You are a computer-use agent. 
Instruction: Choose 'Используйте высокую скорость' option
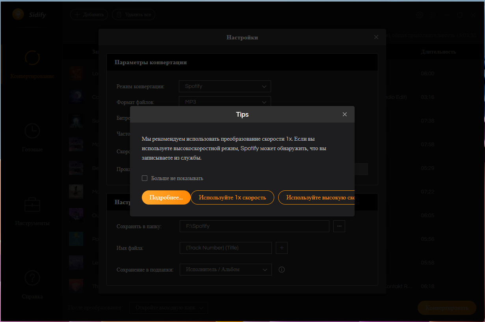click(316, 197)
